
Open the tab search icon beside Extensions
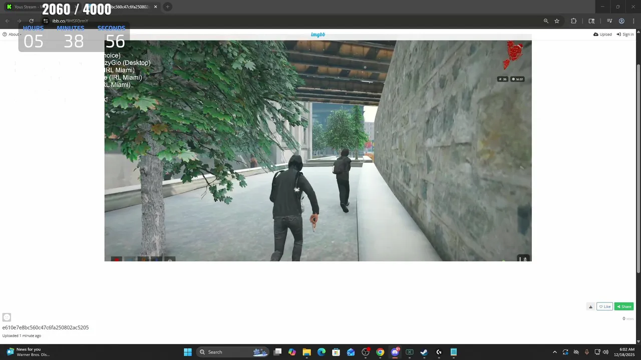(x=591, y=21)
